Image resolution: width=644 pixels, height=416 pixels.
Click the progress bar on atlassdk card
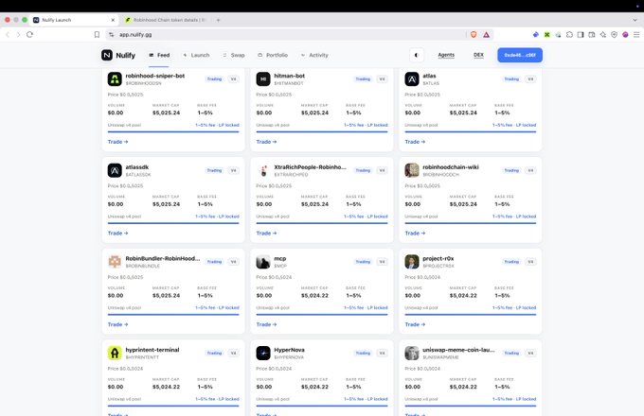(173, 223)
